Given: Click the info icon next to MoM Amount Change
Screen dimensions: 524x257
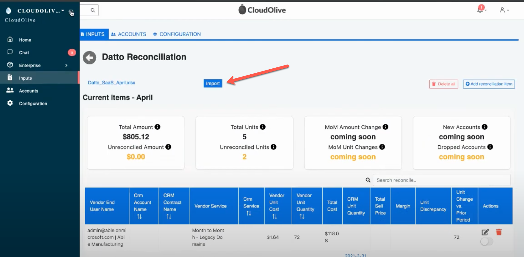Looking at the screenshot, I should coord(385,127).
